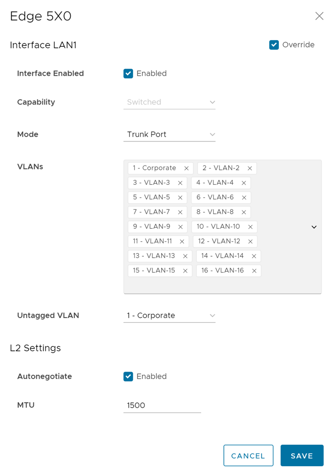Open the Mode dropdown showing Trunk Port

coord(169,135)
